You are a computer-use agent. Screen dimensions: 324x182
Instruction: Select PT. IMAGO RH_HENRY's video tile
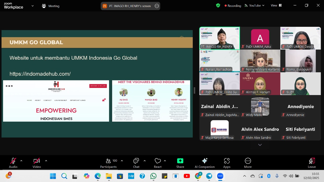point(219,38)
